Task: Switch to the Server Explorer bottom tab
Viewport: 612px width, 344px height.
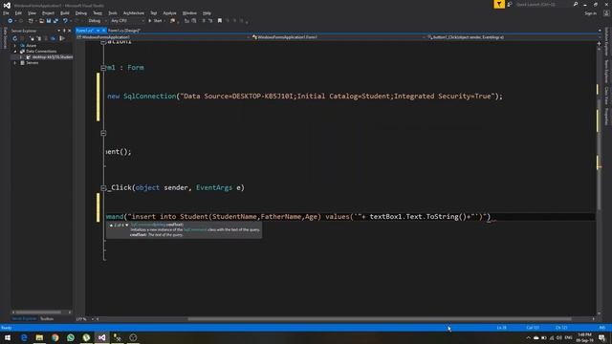Action: point(24,318)
